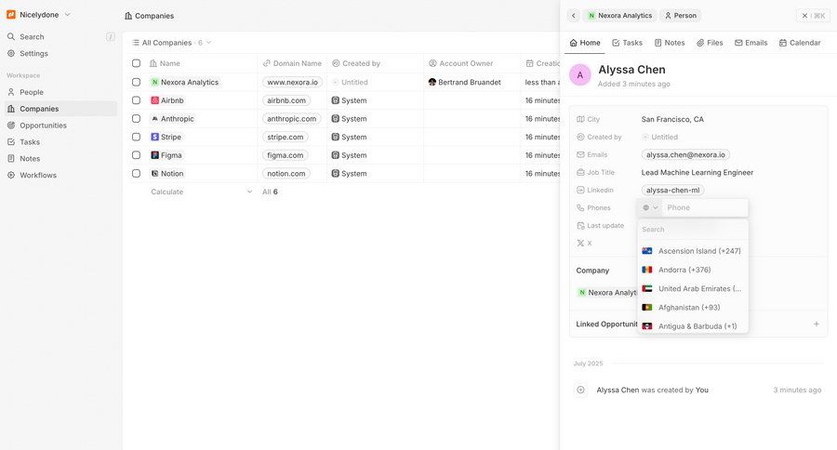The width and height of the screenshot is (837, 450).
Task: Switch to the Tasks tab in record panel
Action: click(627, 43)
